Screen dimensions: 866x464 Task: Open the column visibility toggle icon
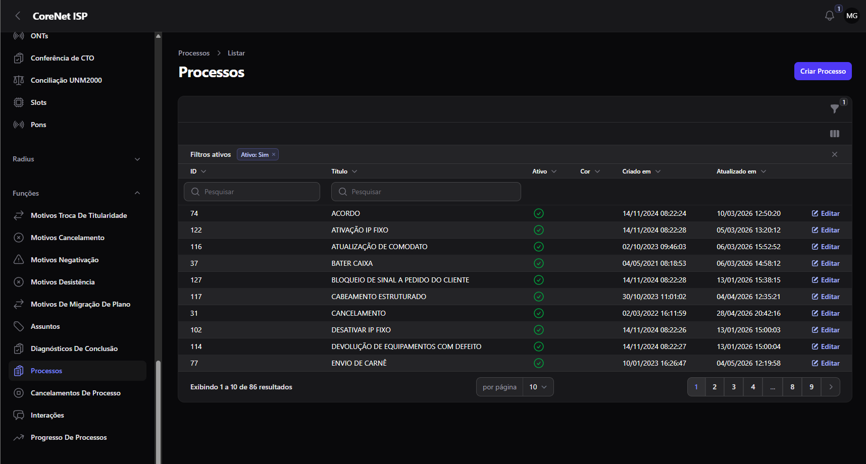835,134
